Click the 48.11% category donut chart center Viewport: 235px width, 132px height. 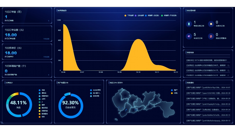[x=18, y=105]
